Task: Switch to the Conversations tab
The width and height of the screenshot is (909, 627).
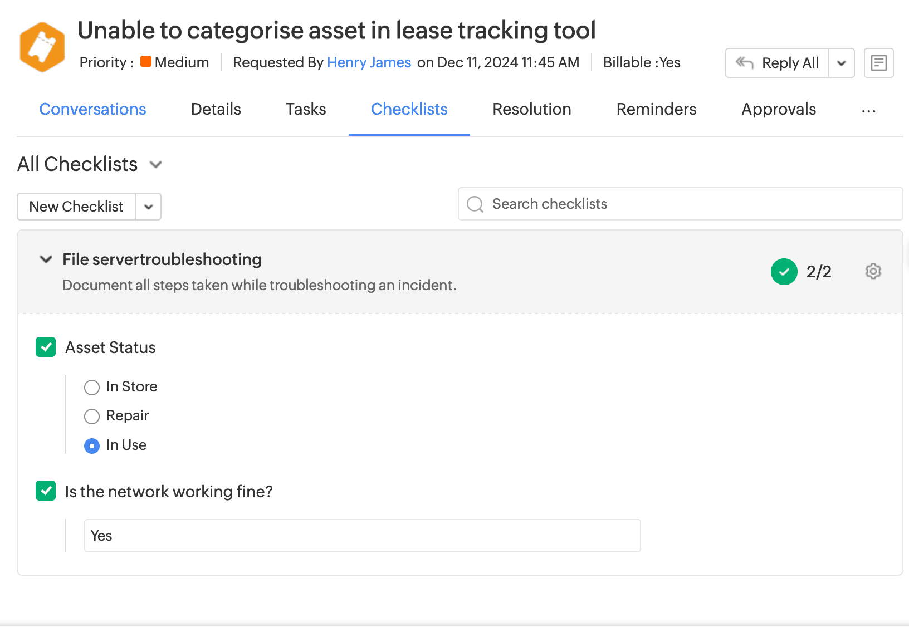Action: click(92, 109)
